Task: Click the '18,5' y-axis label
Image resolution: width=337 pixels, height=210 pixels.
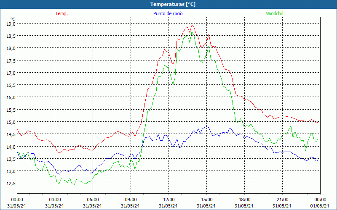Action: [x=11, y=36]
